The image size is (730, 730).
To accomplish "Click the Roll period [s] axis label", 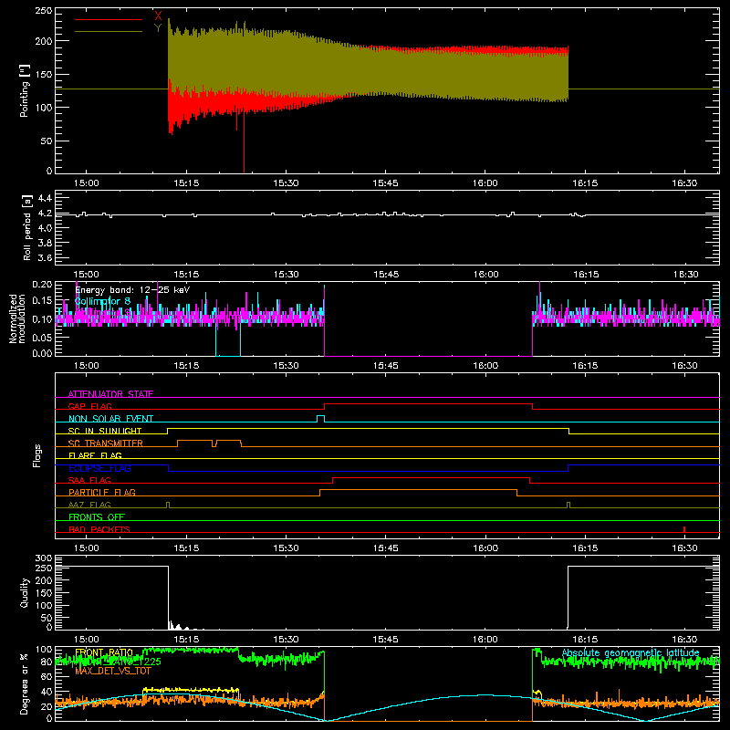I will pos(27,227).
